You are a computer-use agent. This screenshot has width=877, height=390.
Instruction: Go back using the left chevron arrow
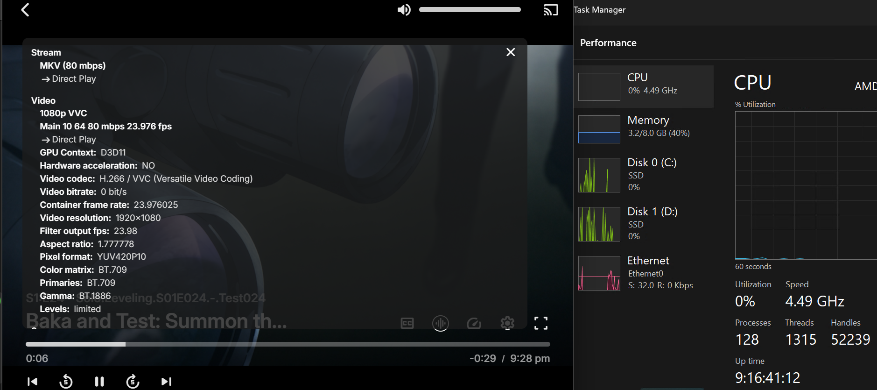point(25,10)
